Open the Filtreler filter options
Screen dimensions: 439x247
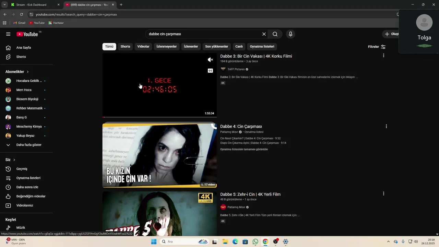click(x=377, y=47)
